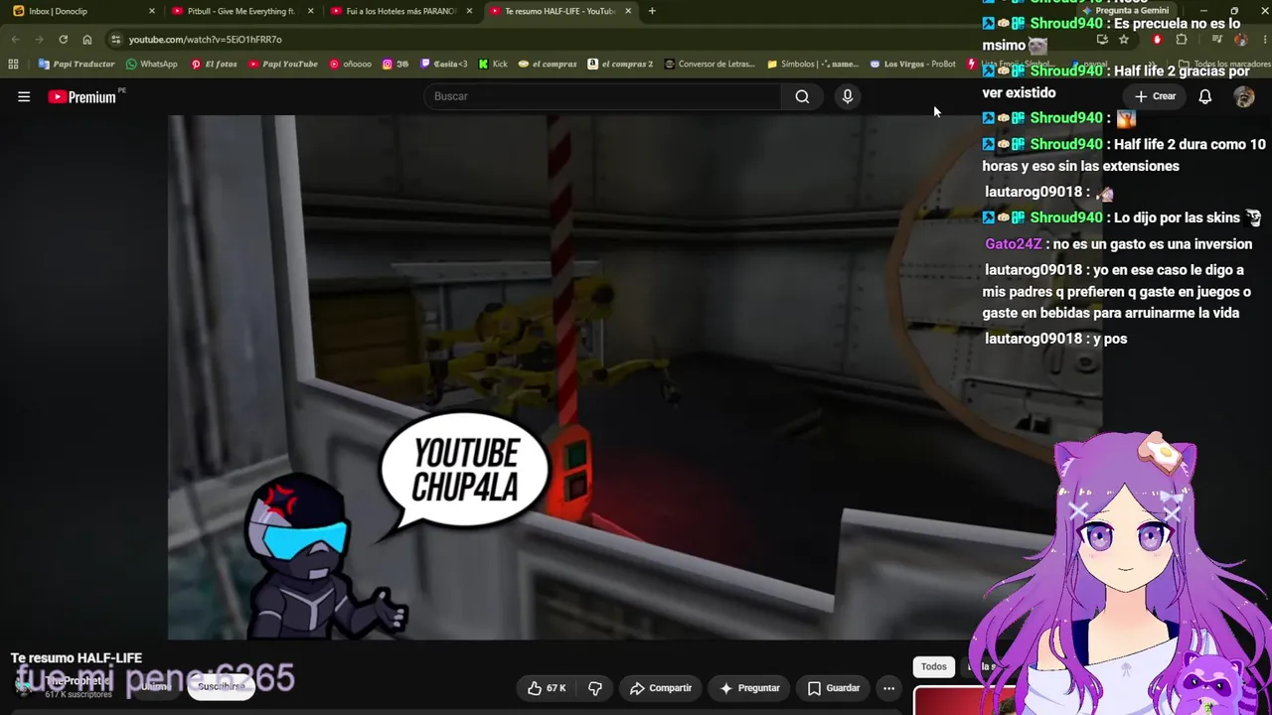Go to Chrome home page button
Image resolution: width=1272 pixels, height=715 pixels.
pyautogui.click(x=87, y=40)
